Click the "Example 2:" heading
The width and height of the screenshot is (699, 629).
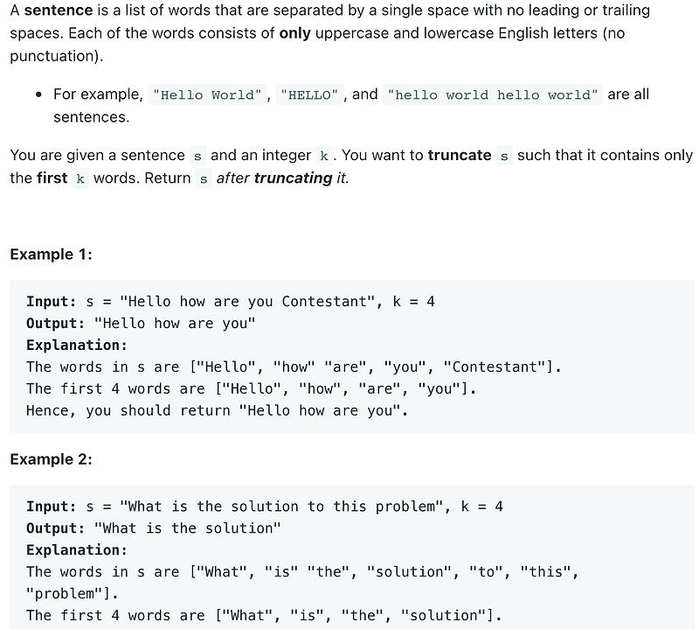tap(51, 459)
